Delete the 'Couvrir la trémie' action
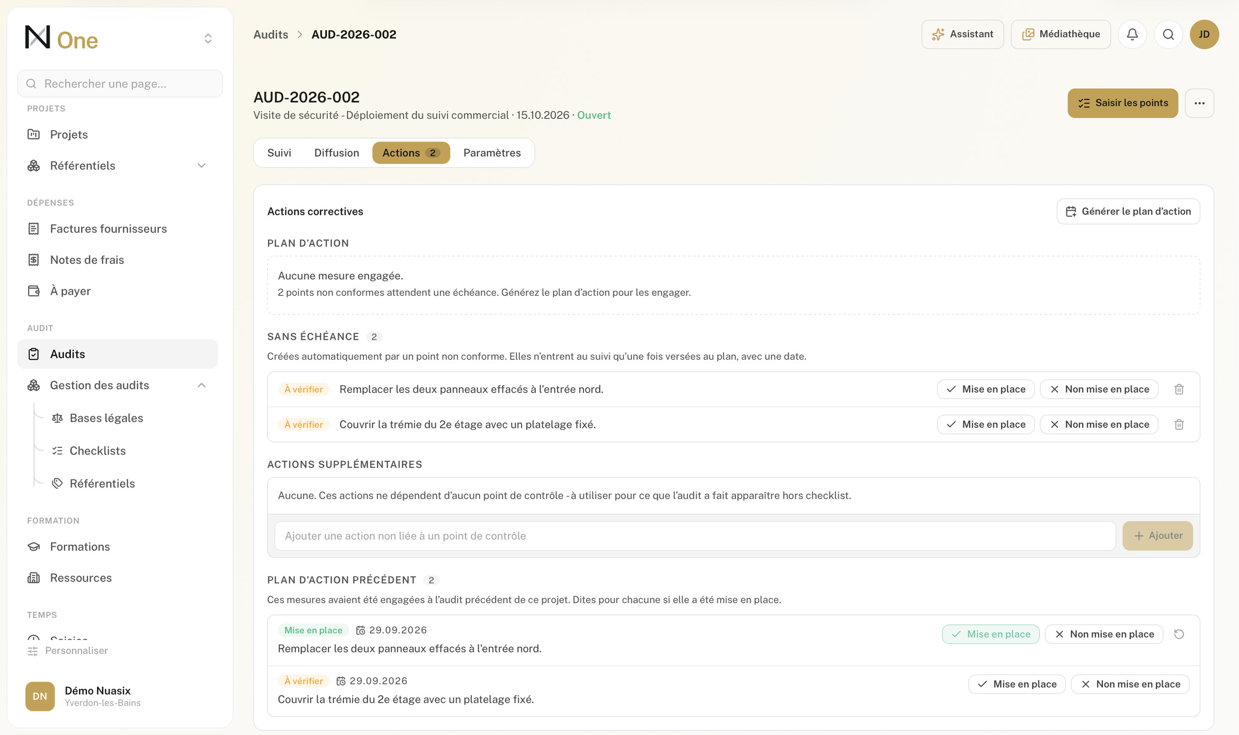 pos(1179,424)
